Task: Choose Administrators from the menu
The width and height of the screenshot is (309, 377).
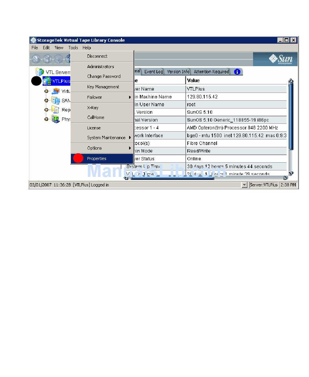Action: point(102,66)
